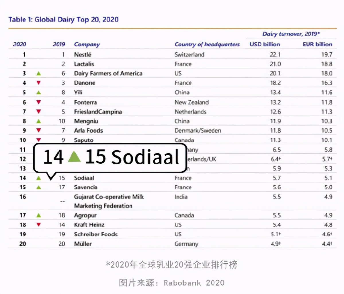
Task: Click Savencia's EUR value '5.0'
Action: [x=328, y=187]
